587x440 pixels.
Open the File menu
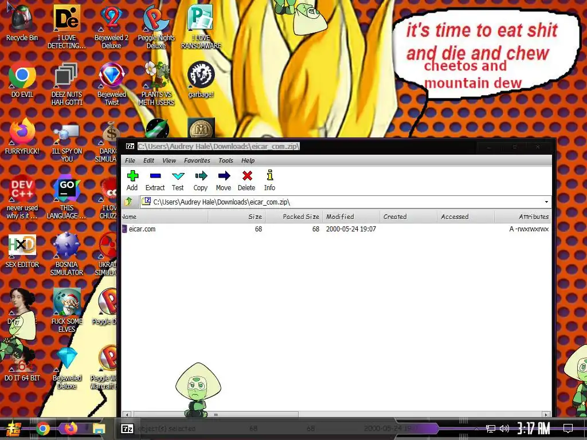(130, 160)
